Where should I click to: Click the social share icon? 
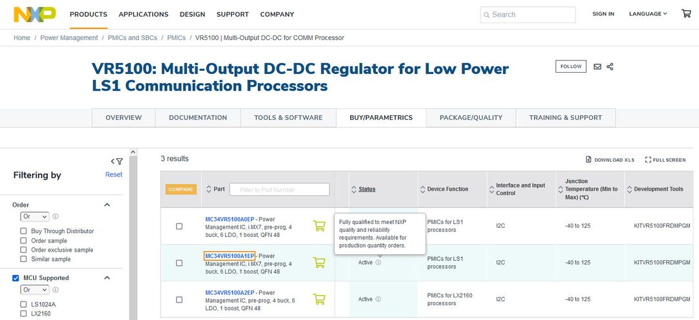610,66
